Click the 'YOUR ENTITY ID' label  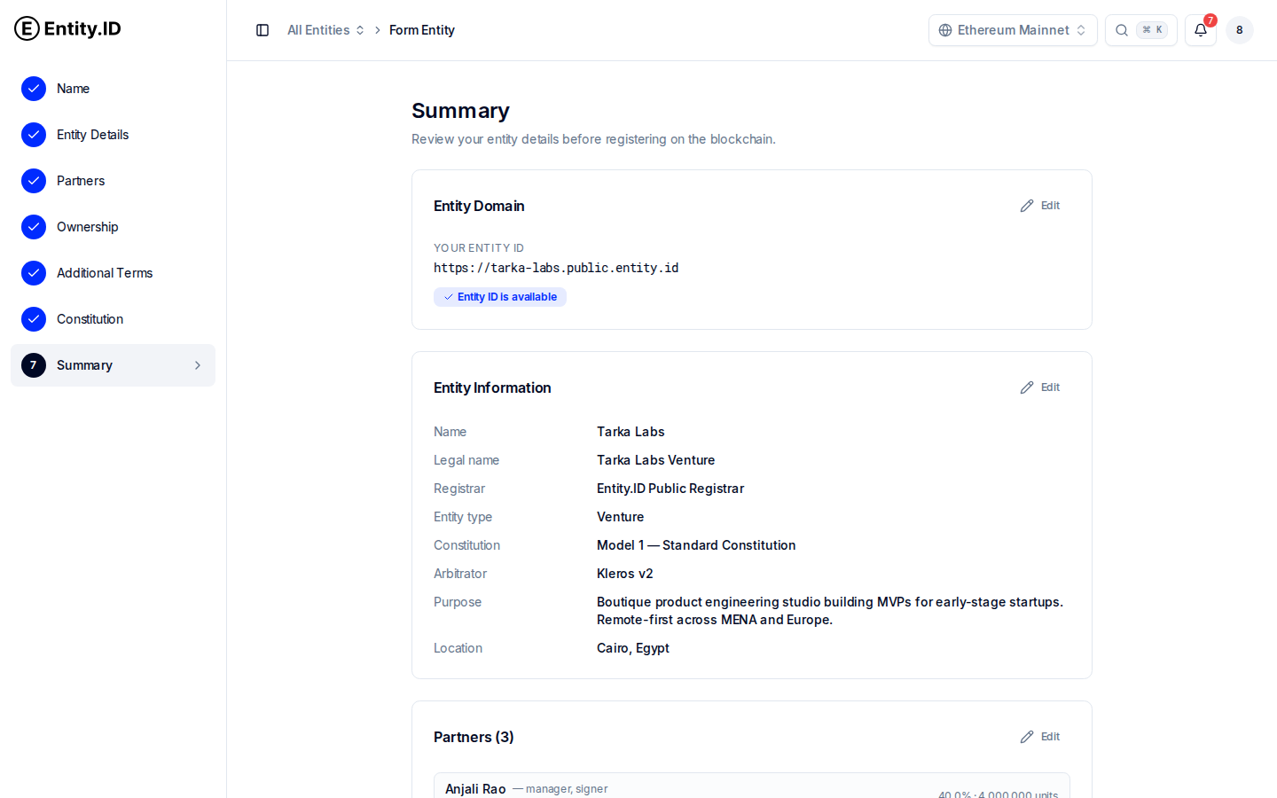(479, 248)
